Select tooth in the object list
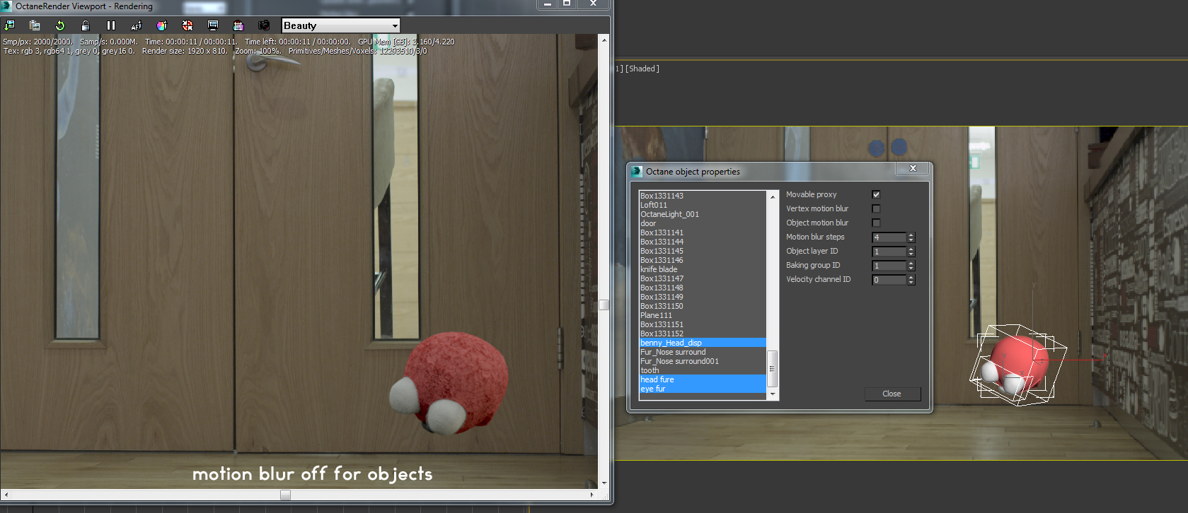Screen dimensions: 1188x513 pyautogui.click(x=703, y=370)
